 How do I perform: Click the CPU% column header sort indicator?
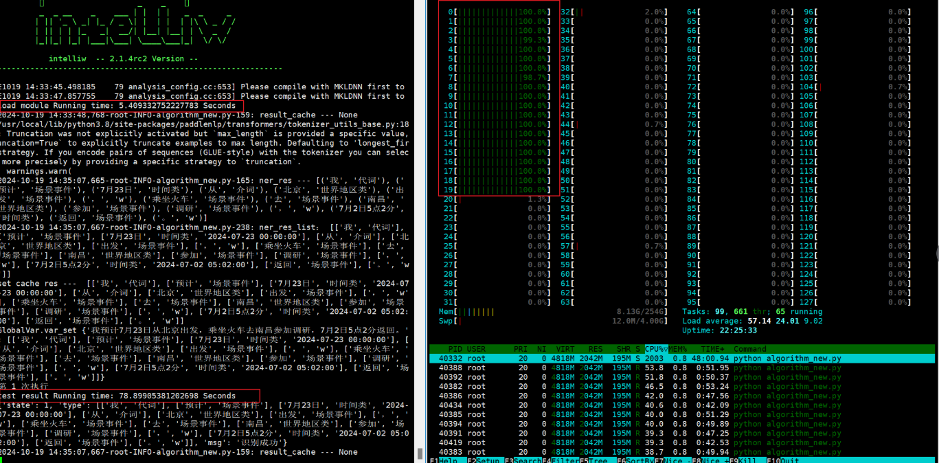(x=657, y=349)
